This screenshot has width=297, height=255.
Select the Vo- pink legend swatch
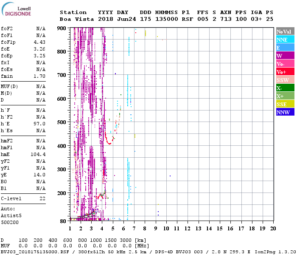(285, 64)
